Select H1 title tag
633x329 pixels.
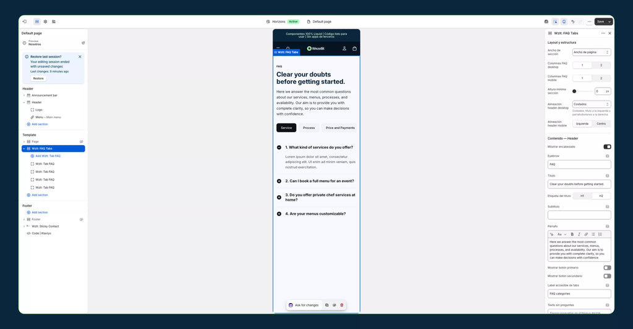pos(582,196)
